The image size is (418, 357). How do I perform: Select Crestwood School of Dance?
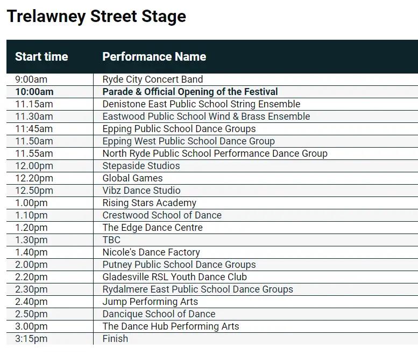(162, 215)
